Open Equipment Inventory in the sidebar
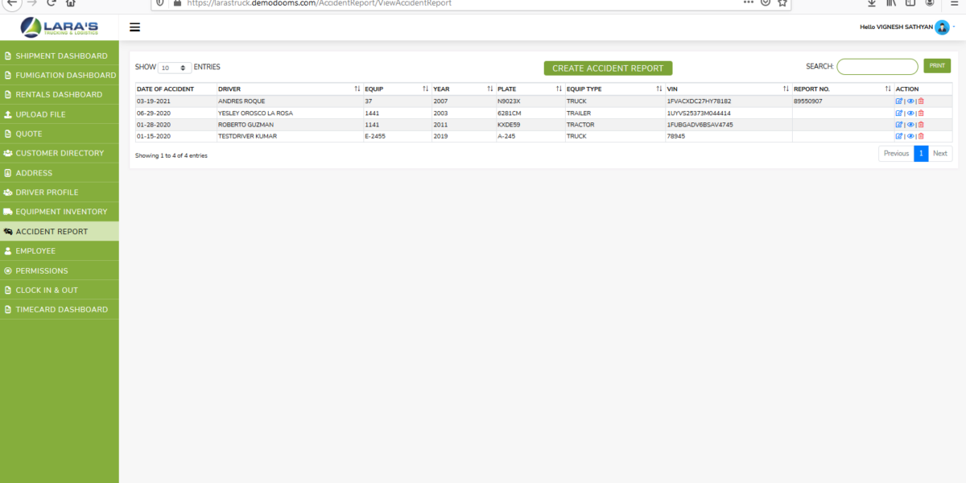Screen dimensions: 966x483 [61, 212]
